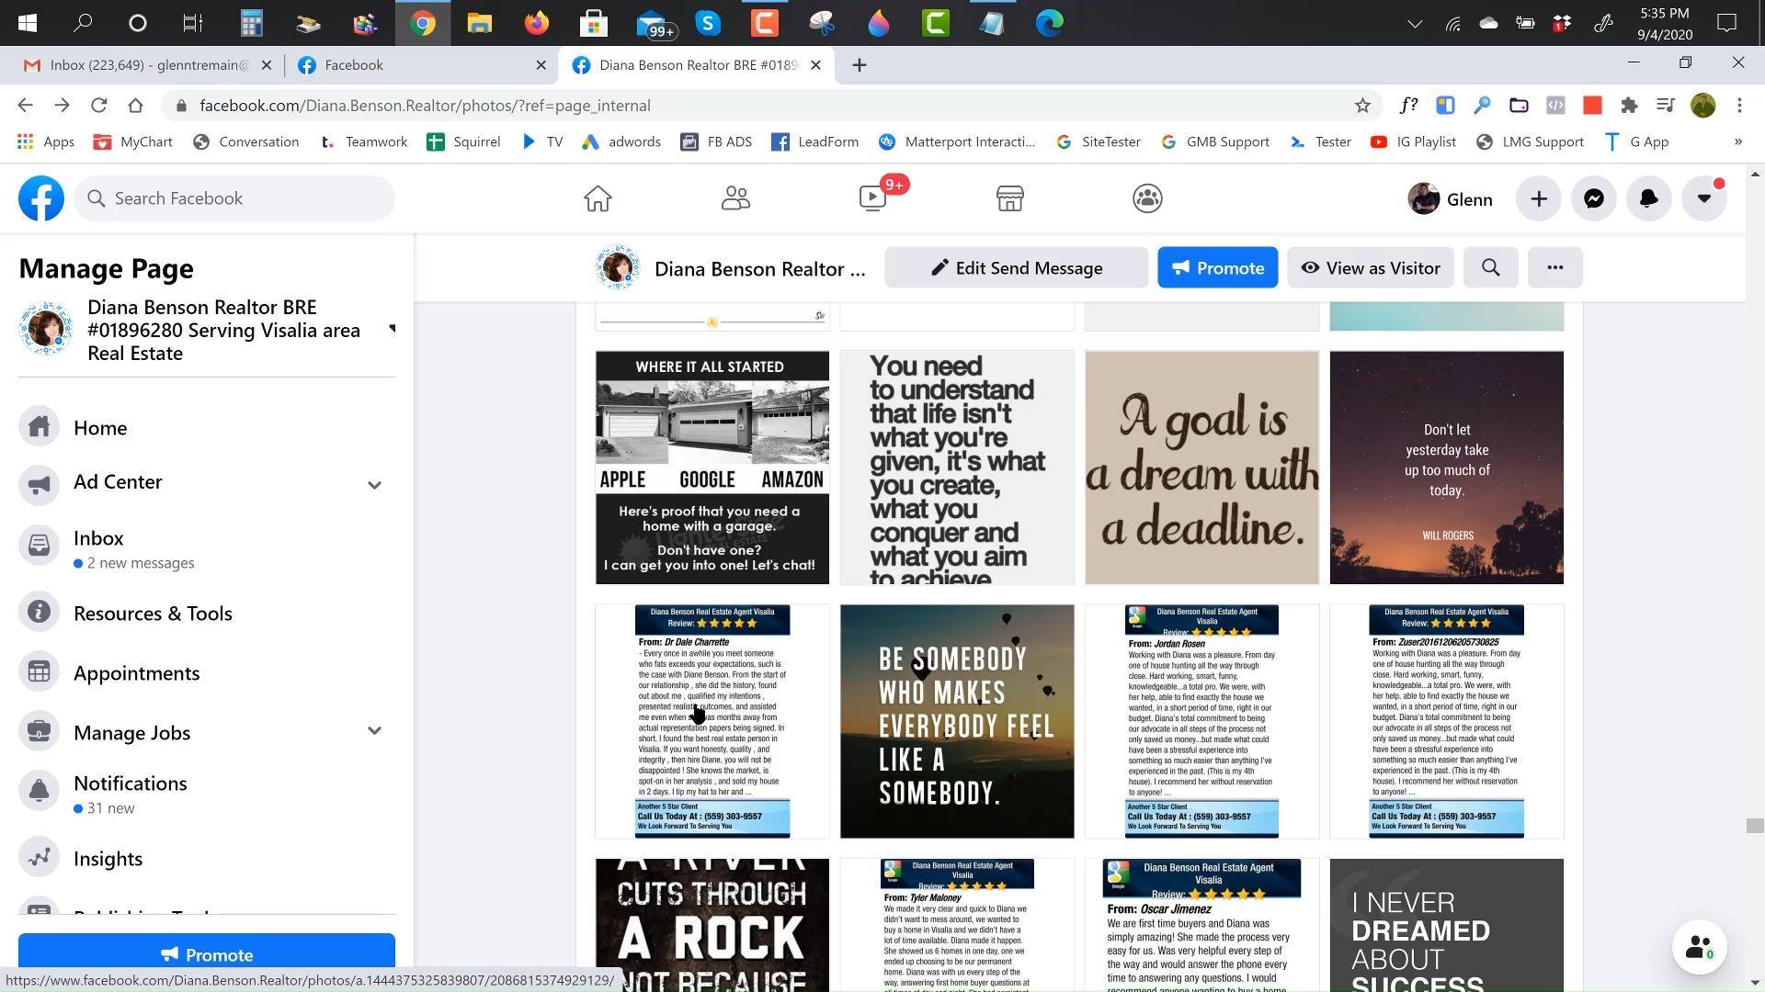Switch to the Facebook tab
Viewport: 1765px width, 992px height.
tap(421, 65)
